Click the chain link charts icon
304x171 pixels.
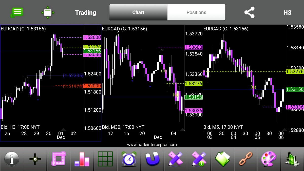point(246,159)
